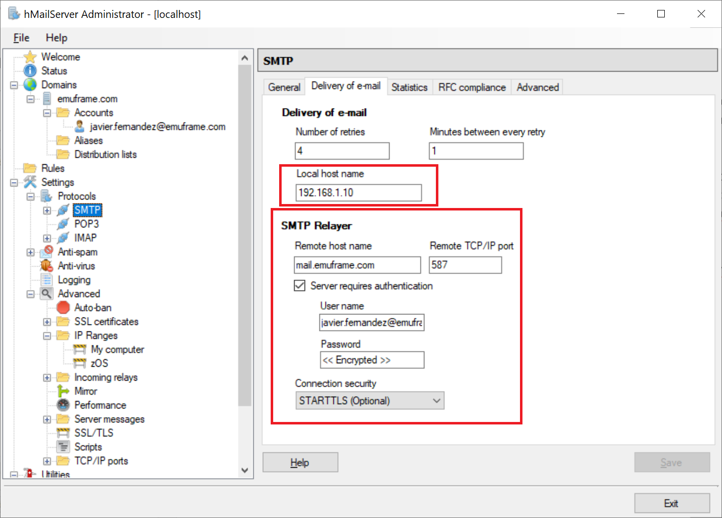Click the Distribution lists folder icon
The image size is (722, 518).
[x=63, y=154]
